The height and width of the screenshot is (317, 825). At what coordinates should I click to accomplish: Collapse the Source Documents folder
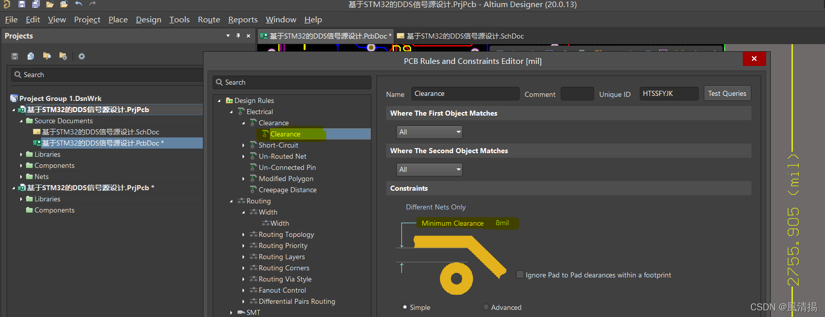point(21,121)
